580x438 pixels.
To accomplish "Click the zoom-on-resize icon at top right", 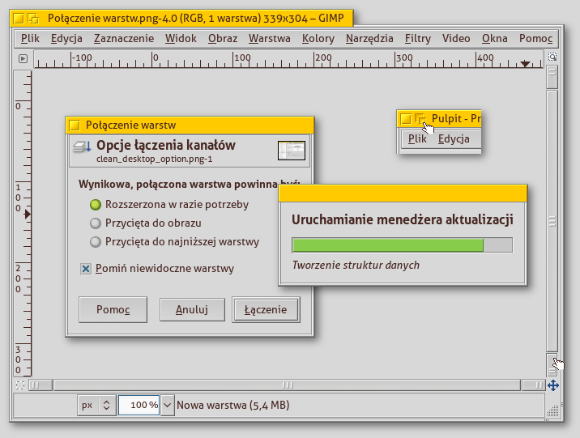I will [552, 57].
